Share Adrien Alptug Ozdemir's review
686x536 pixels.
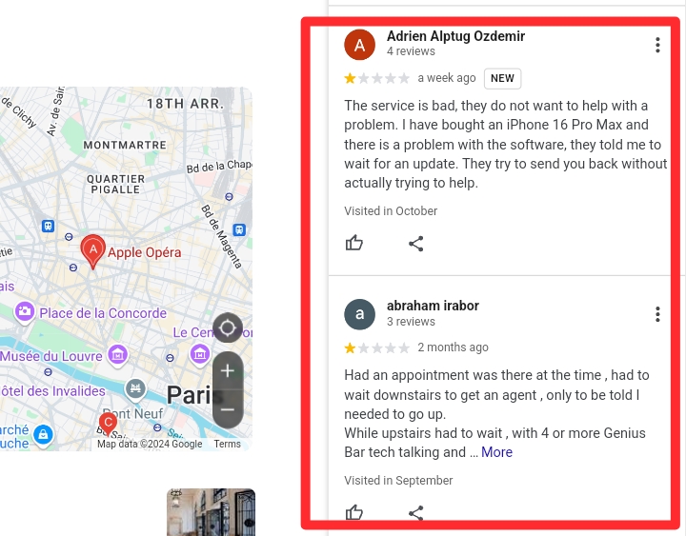416,244
